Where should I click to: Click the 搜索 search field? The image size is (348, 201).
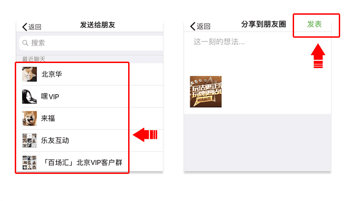click(91, 43)
